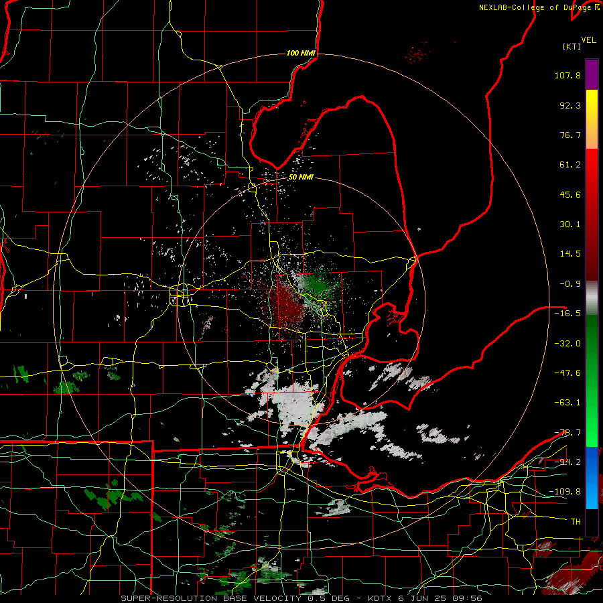
Task: Select the -78.7 scale value
Action: 567,433
